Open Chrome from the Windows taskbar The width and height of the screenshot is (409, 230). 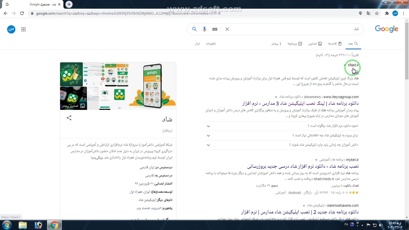click(x=54, y=225)
